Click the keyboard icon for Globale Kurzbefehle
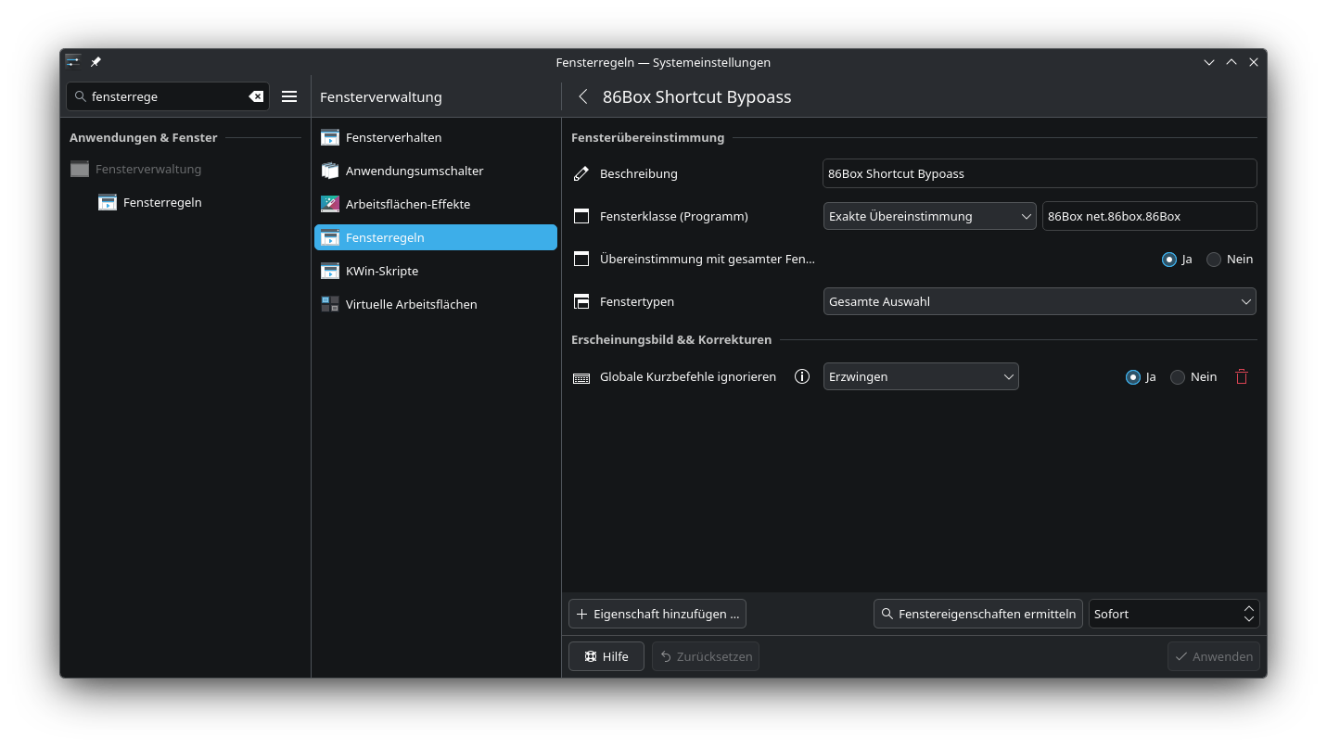 (581, 377)
